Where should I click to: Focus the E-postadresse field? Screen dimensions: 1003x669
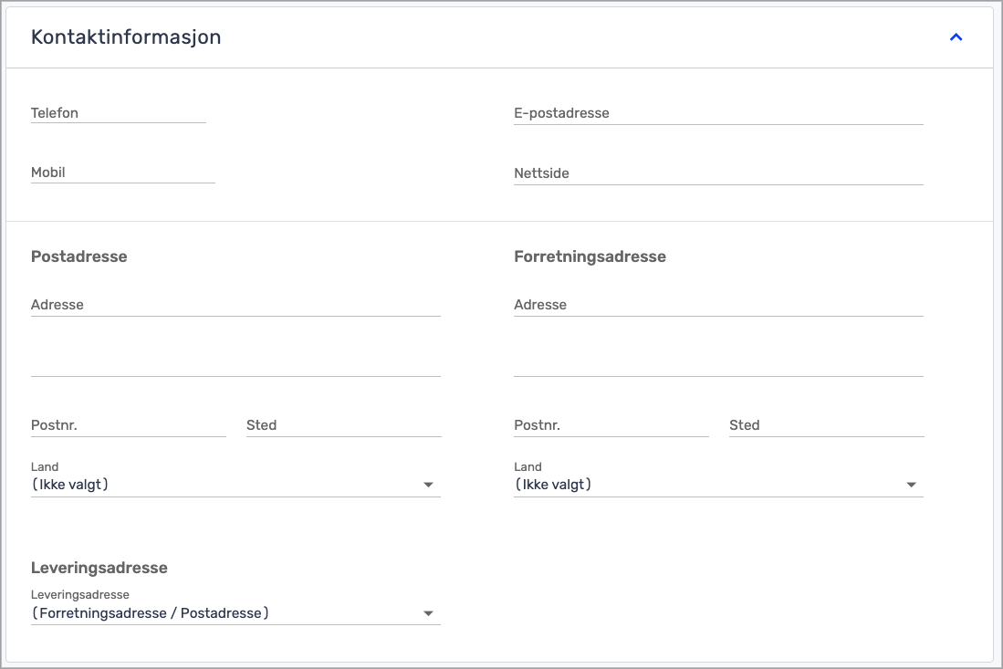pos(718,113)
